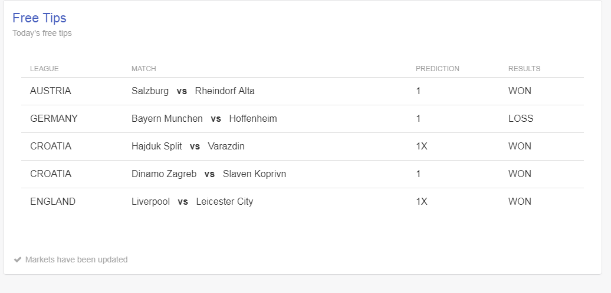Select Bayern Munchen in the match list

[167, 118]
